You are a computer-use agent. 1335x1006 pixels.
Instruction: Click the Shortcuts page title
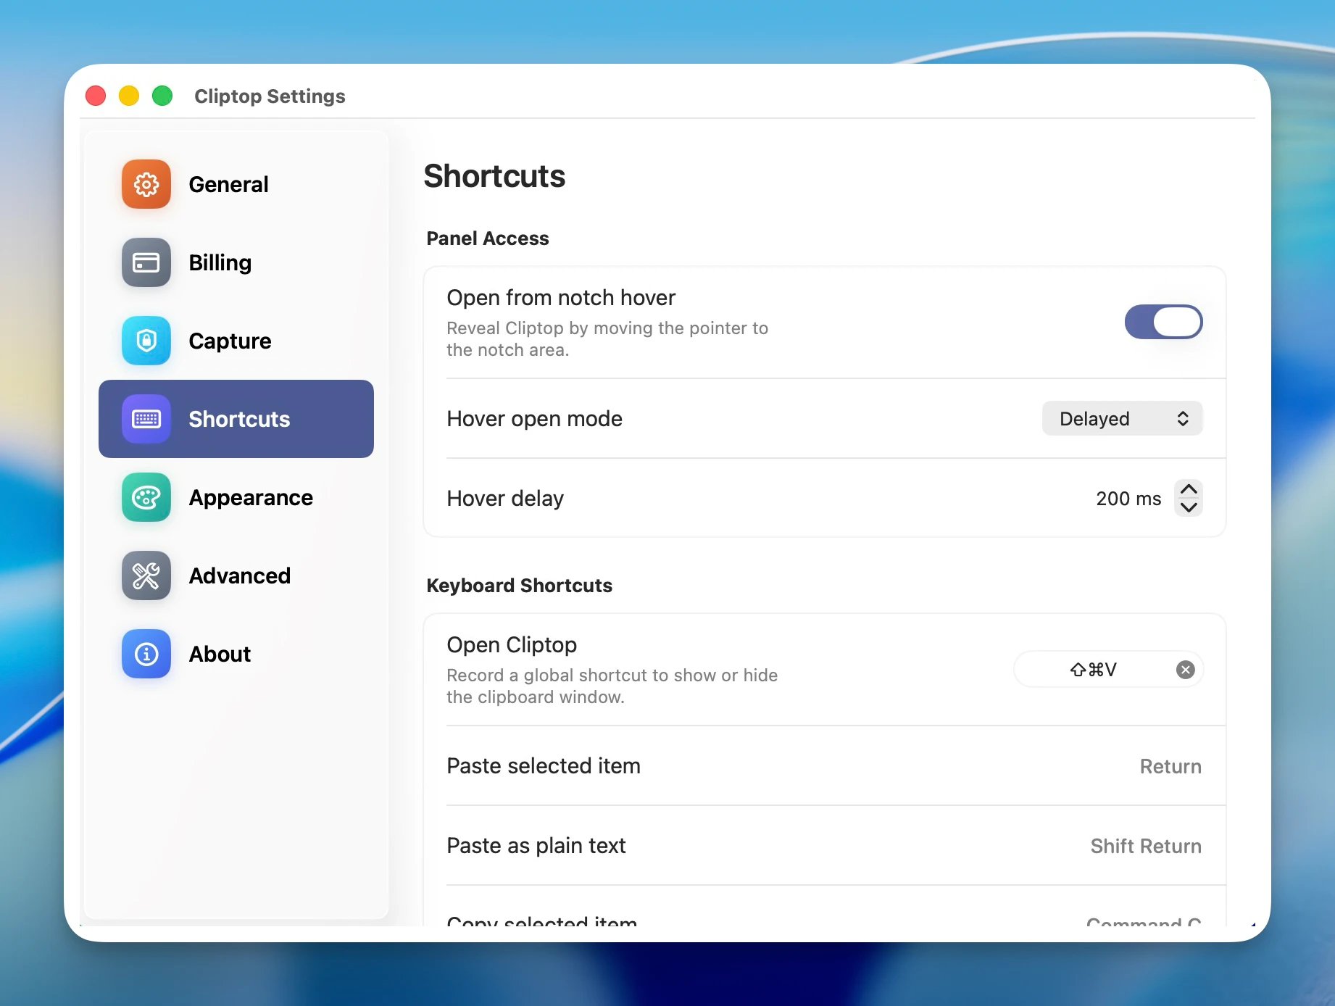click(x=494, y=176)
